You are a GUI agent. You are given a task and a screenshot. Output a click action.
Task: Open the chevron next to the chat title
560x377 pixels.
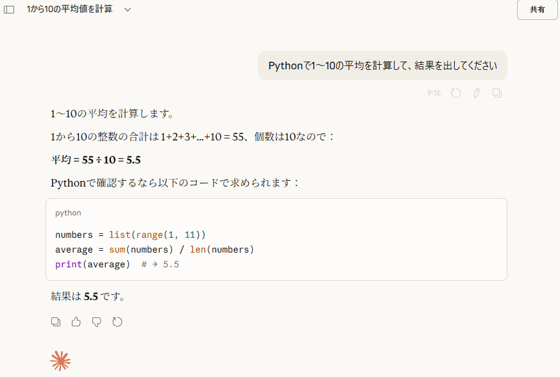pos(127,10)
